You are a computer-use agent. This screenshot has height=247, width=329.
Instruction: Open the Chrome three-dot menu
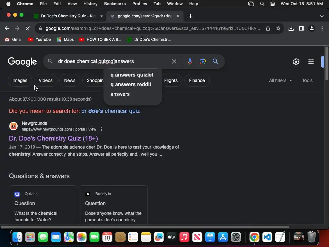(x=322, y=28)
